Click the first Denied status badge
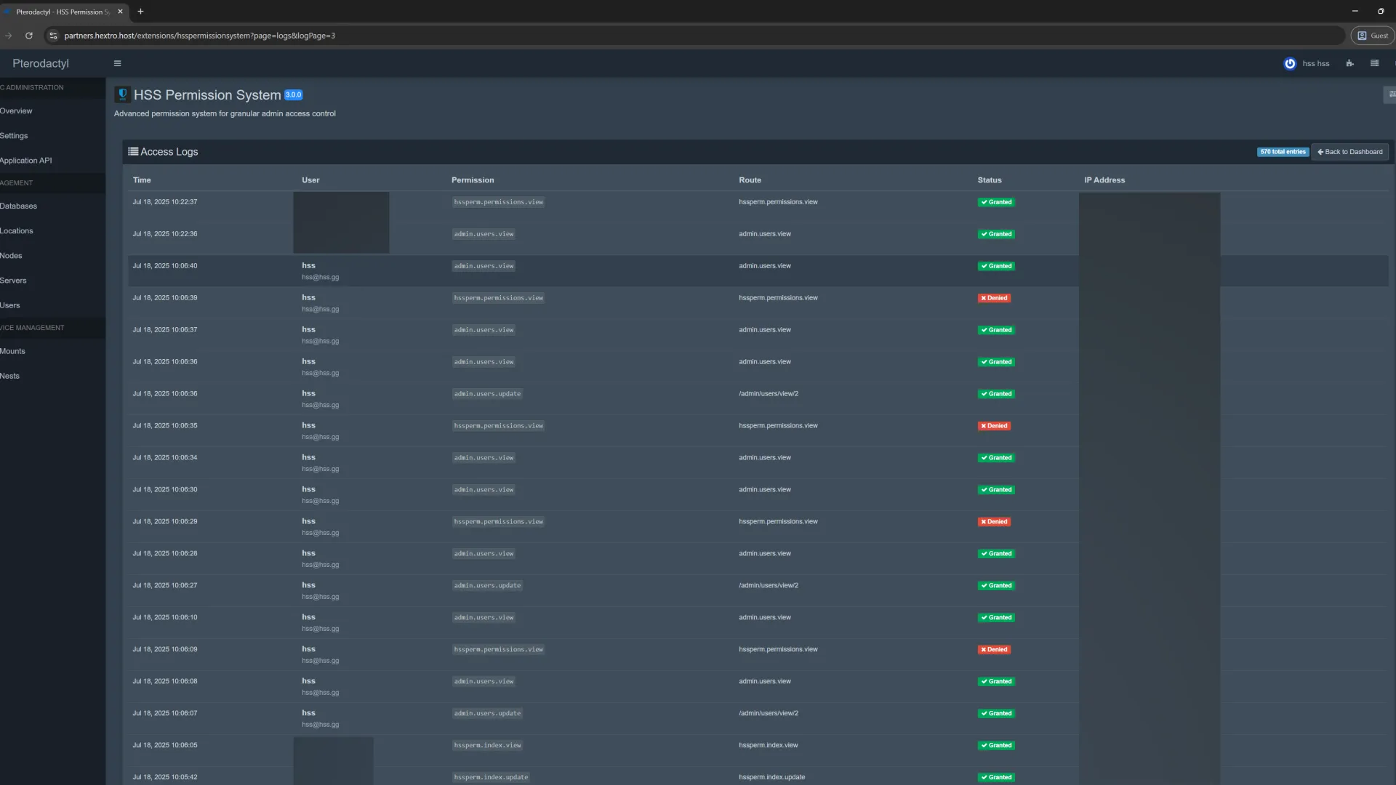 994,298
